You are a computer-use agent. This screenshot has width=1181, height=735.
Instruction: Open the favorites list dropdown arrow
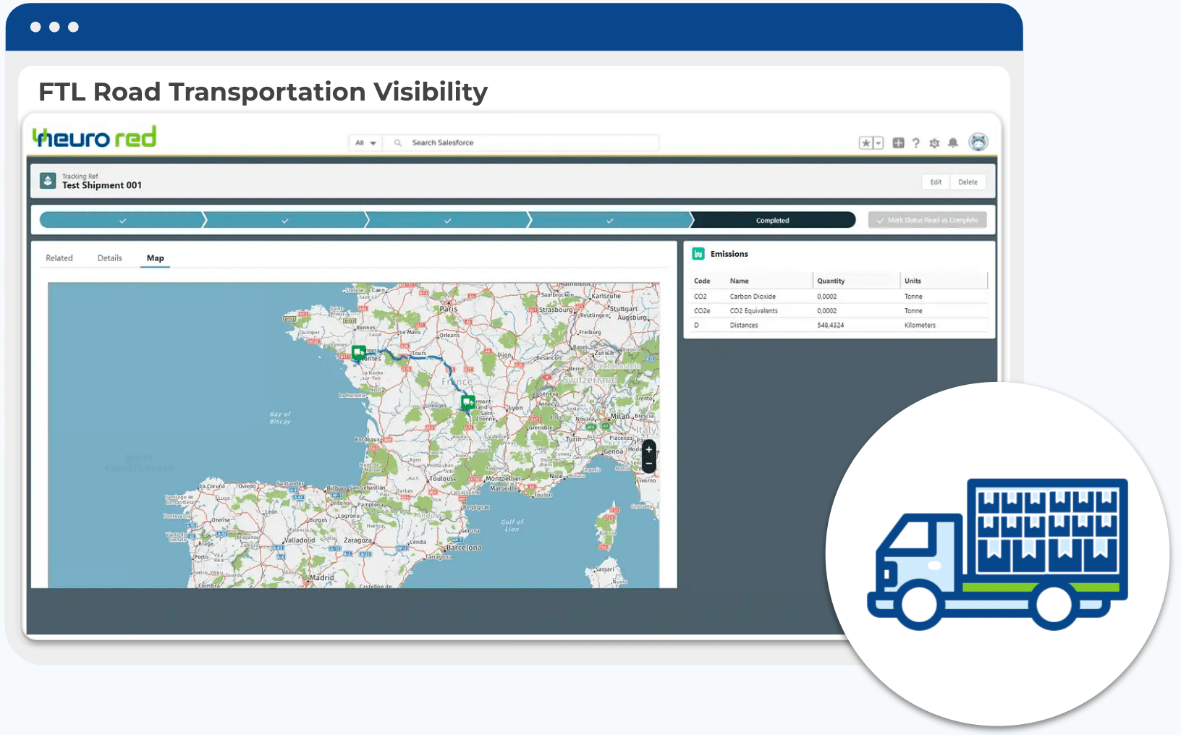coord(878,143)
